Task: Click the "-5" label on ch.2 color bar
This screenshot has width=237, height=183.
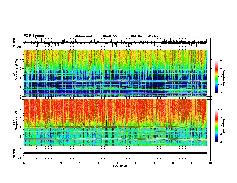Action: (x=221, y=126)
